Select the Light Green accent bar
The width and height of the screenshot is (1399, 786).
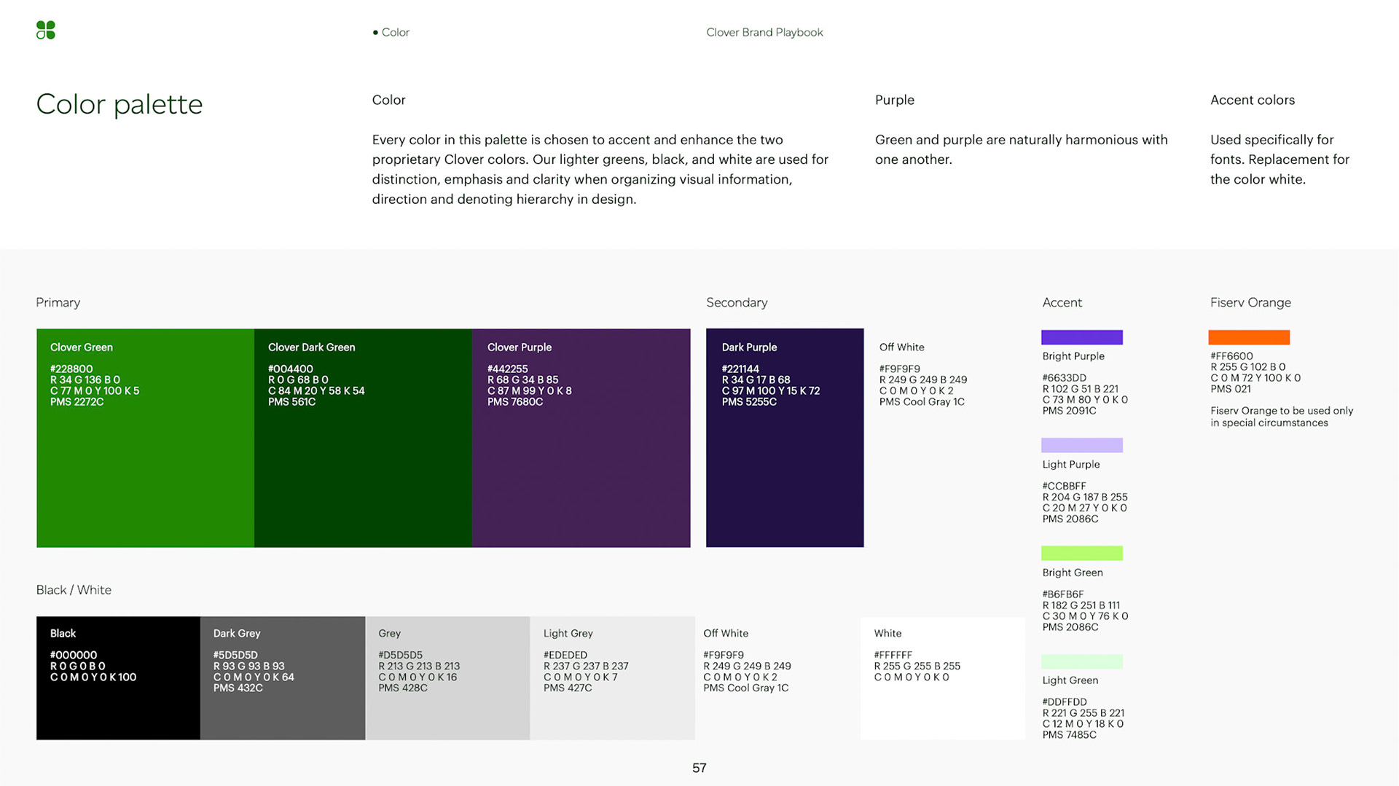(x=1081, y=661)
